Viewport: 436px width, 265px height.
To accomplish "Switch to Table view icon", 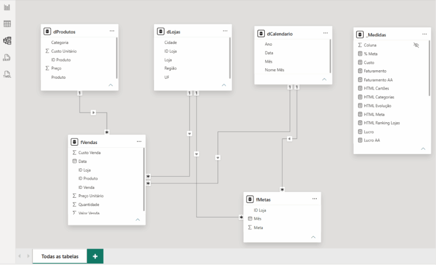I will (x=7, y=24).
